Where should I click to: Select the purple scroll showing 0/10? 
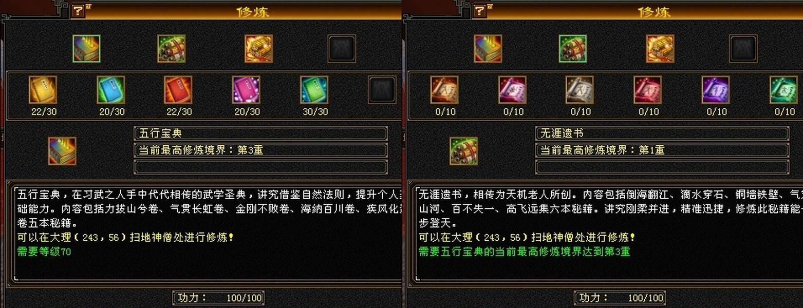[716, 90]
